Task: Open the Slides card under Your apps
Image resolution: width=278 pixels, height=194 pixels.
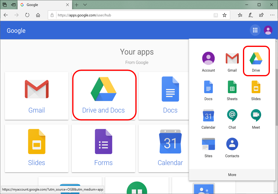Action: click(x=37, y=148)
